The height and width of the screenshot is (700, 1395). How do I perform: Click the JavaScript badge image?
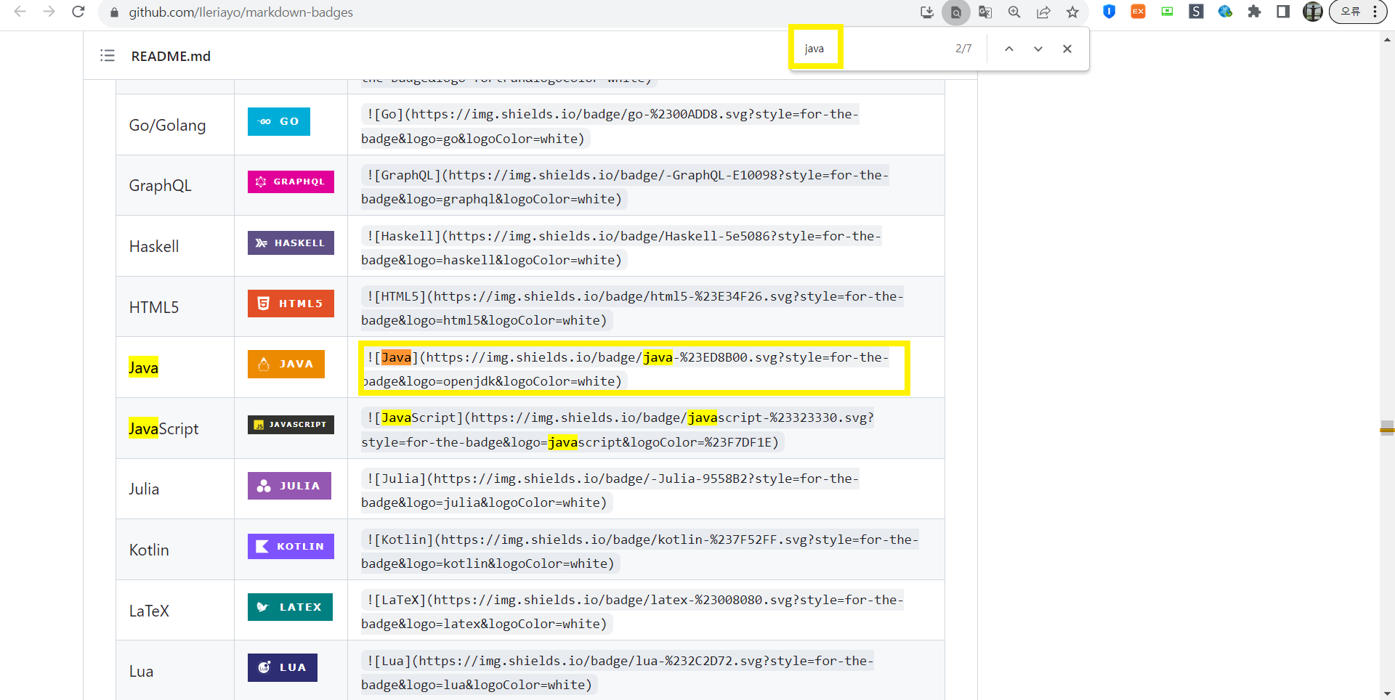point(291,424)
